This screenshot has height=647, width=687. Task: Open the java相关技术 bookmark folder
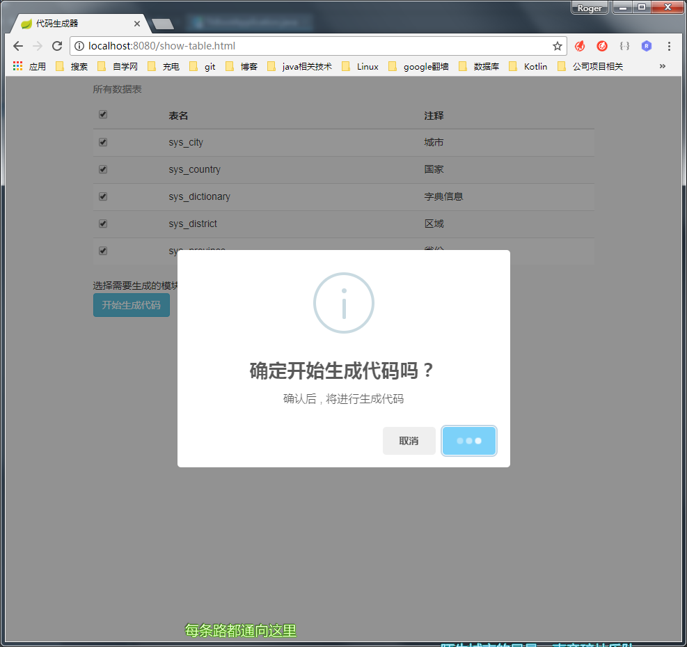point(299,66)
